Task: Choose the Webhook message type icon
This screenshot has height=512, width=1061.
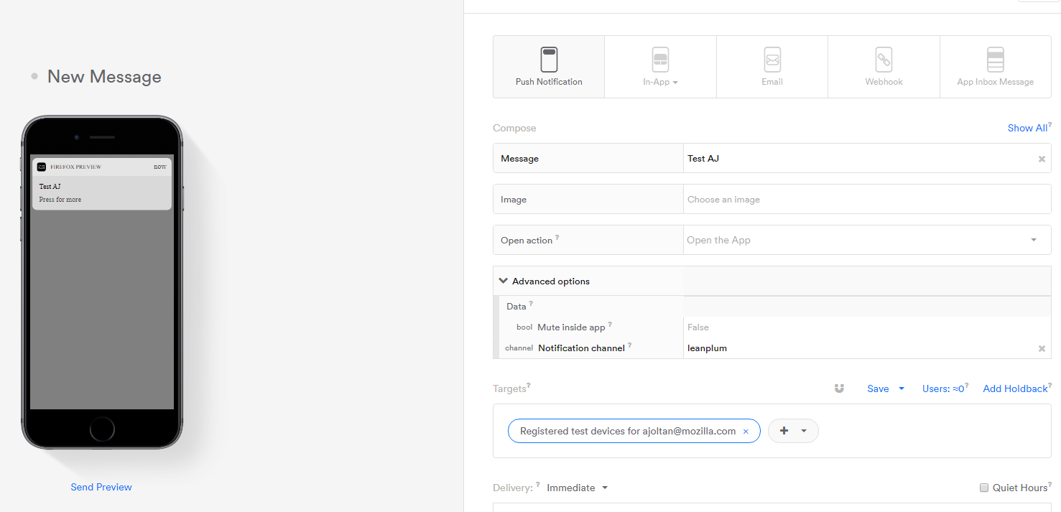Action: pyautogui.click(x=884, y=60)
